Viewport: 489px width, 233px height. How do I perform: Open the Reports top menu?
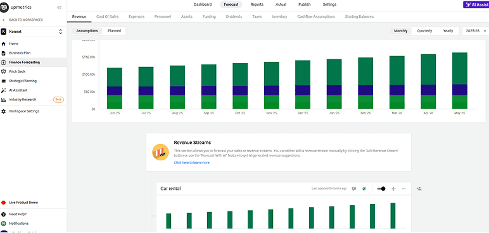point(257,4)
